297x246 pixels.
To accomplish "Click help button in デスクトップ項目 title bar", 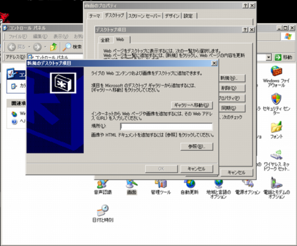I will (246, 30).
